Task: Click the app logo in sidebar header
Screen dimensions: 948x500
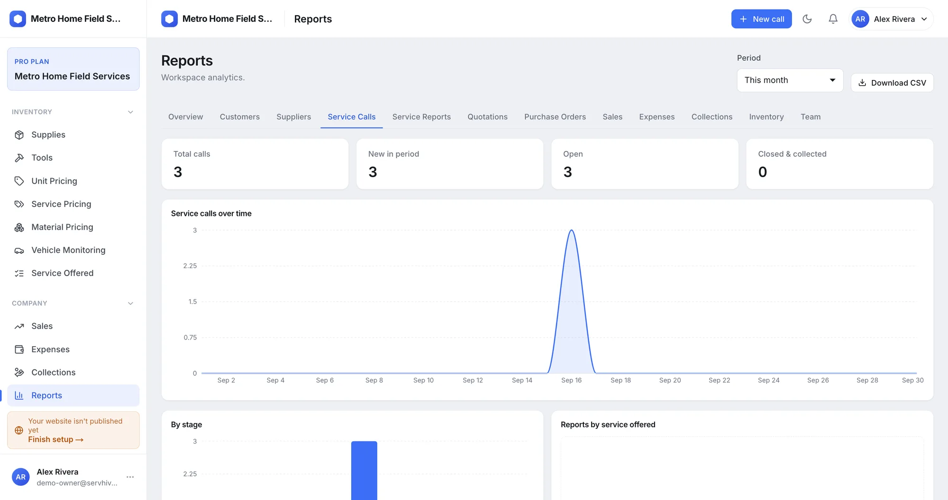Action: click(18, 19)
